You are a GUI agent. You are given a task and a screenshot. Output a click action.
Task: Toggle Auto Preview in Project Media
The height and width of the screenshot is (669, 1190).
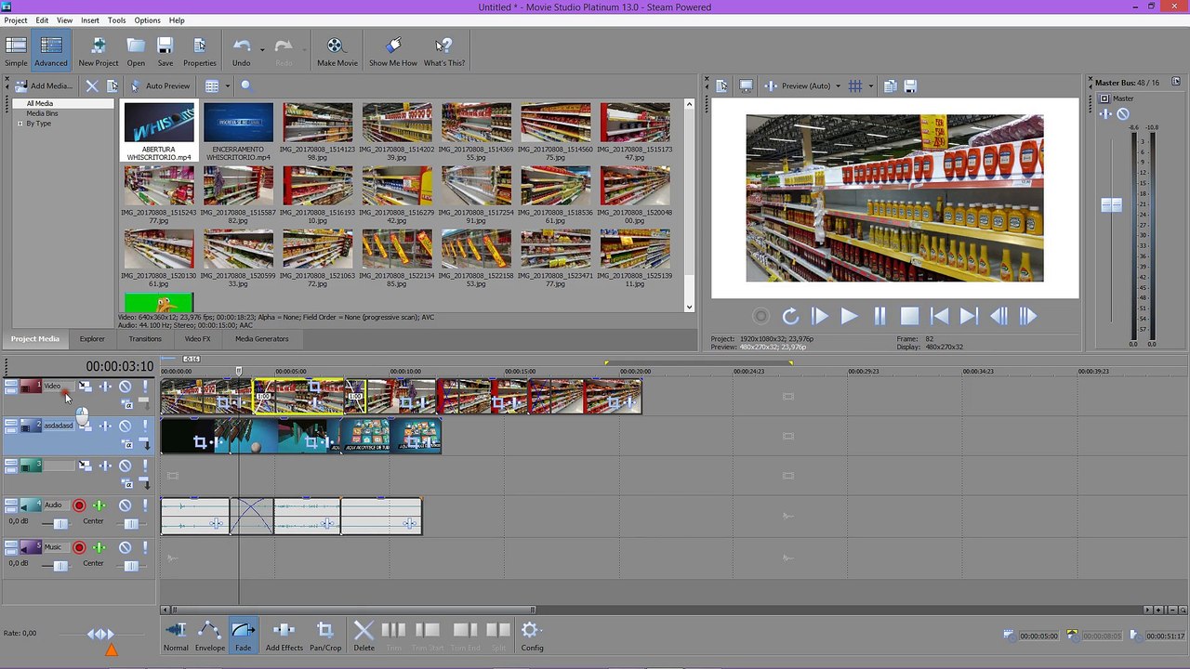point(161,85)
